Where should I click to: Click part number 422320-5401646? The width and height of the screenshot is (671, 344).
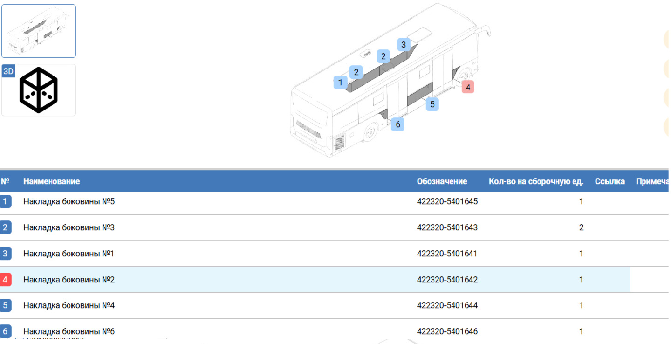447,332
